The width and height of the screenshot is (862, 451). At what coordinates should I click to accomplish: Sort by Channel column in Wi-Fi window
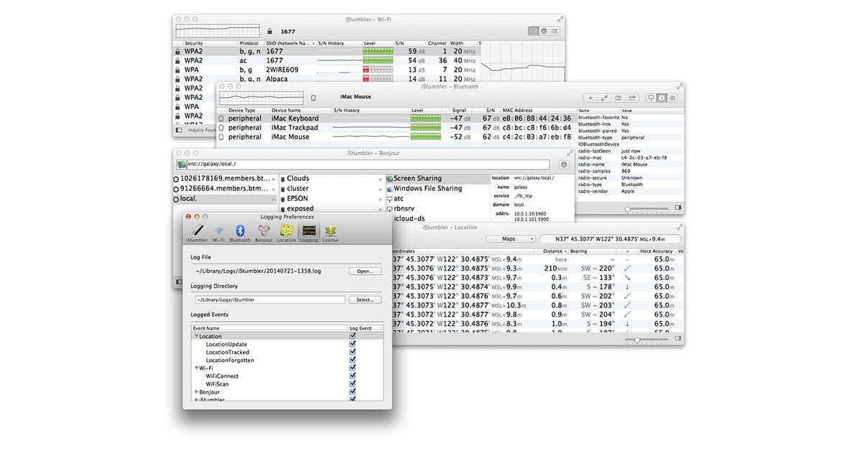click(438, 43)
